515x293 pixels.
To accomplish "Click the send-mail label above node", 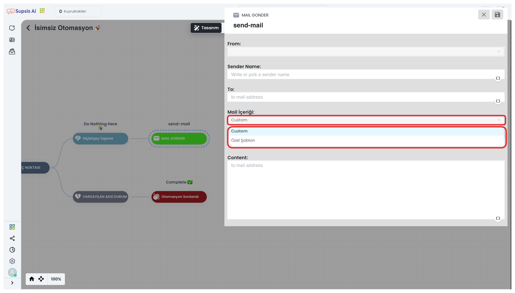I will (179, 124).
